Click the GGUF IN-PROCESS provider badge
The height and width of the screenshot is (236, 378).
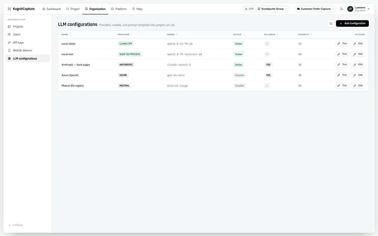[130, 54]
